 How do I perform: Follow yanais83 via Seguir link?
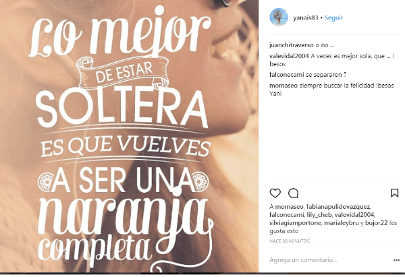tap(333, 18)
